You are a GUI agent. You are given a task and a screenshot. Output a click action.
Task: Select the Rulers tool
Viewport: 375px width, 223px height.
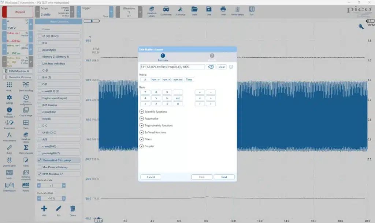[9, 149]
